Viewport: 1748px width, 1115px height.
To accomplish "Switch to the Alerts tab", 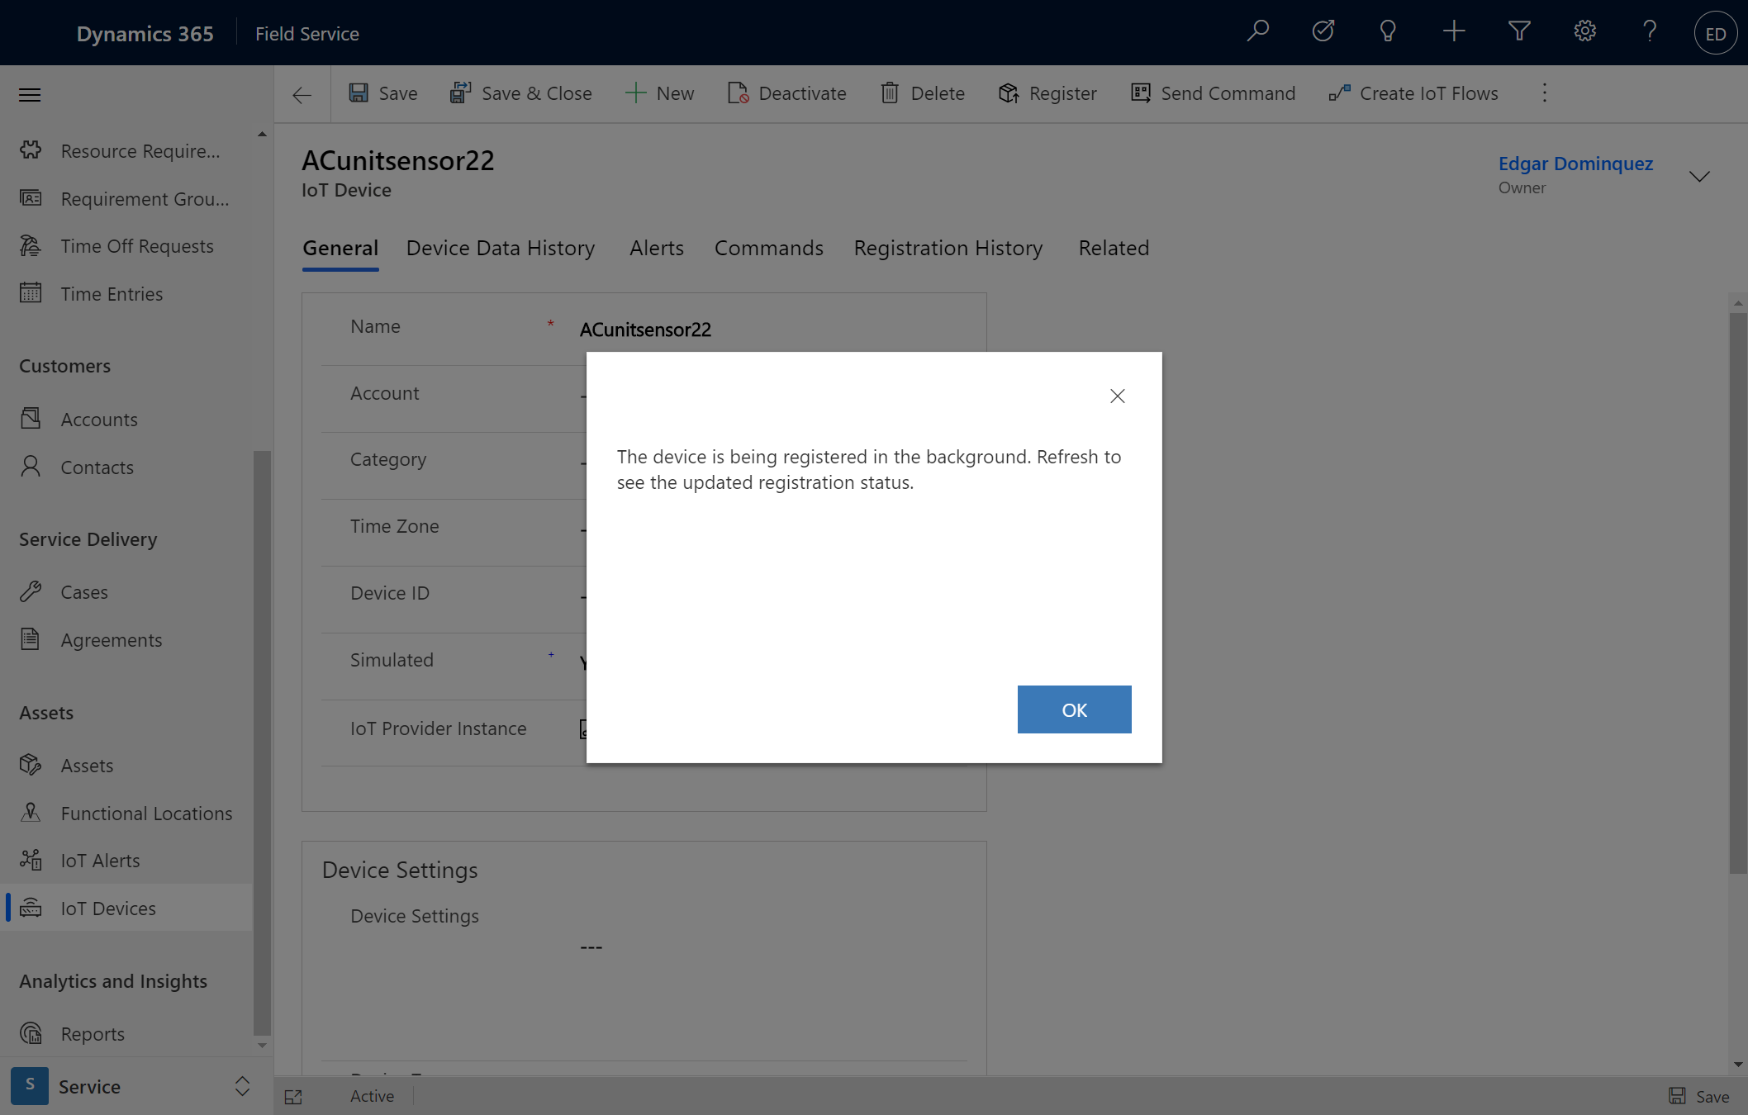I will coord(656,247).
